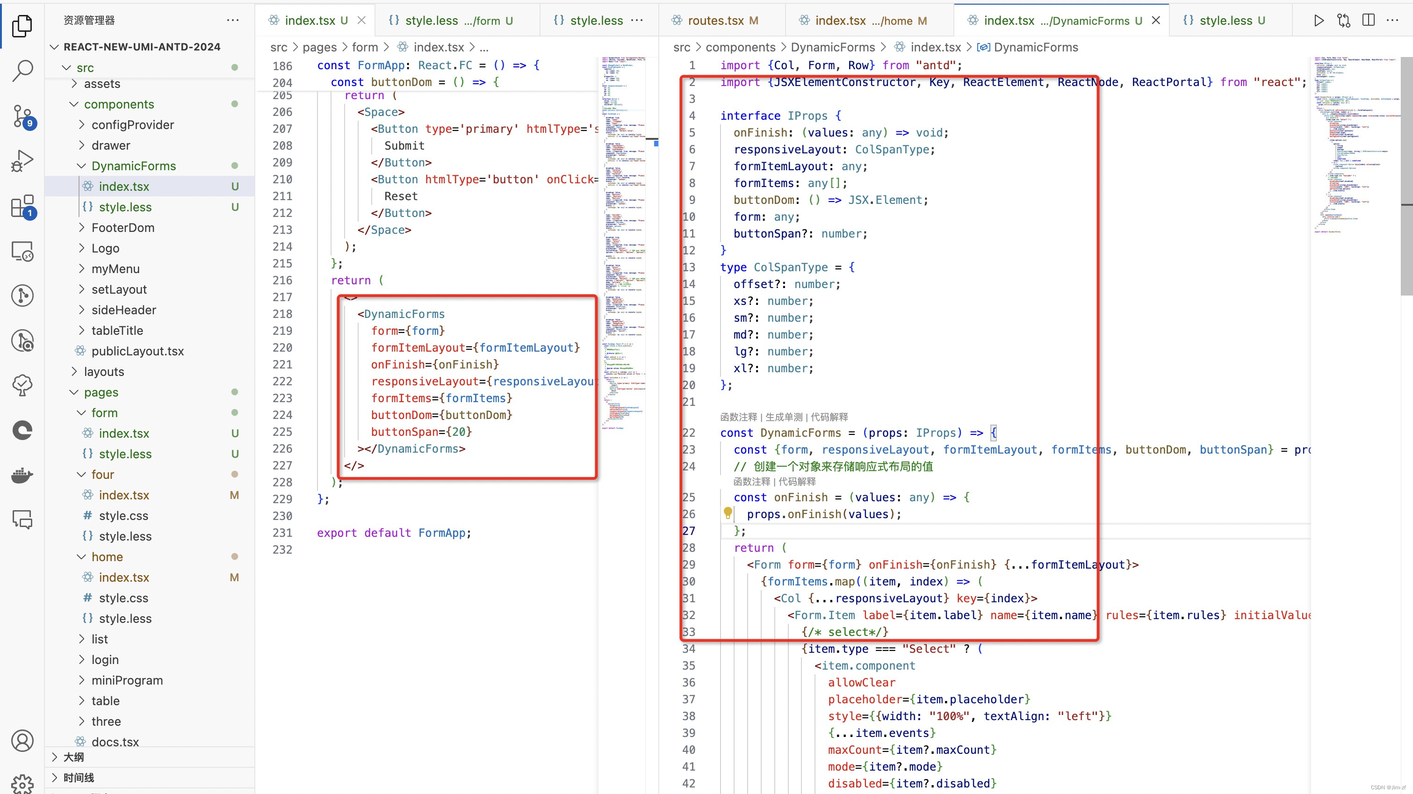This screenshot has width=1413, height=794.
Task: Open the Accounts icon at bottom of activity bar
Action: tap(22, 740)
